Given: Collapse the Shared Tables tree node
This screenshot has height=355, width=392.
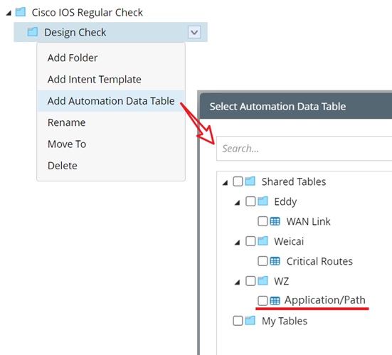Looking at the screenshot, I should pyautogui.click(x=226, y=183).
